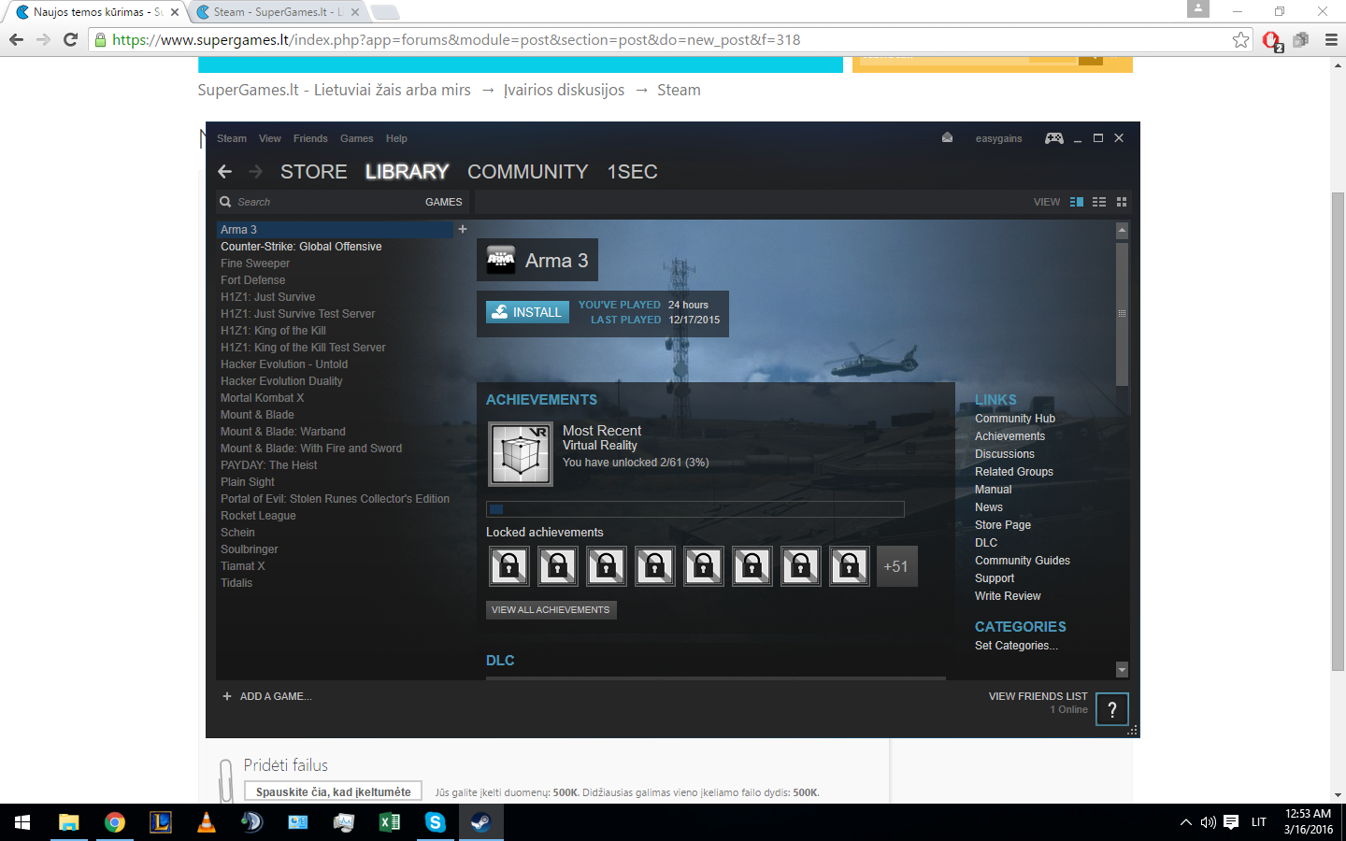This screenshot has width=1346, height=841.
Task: Click the Įvairios diskusijos breadcrumb link
Action: coord(564,90)
